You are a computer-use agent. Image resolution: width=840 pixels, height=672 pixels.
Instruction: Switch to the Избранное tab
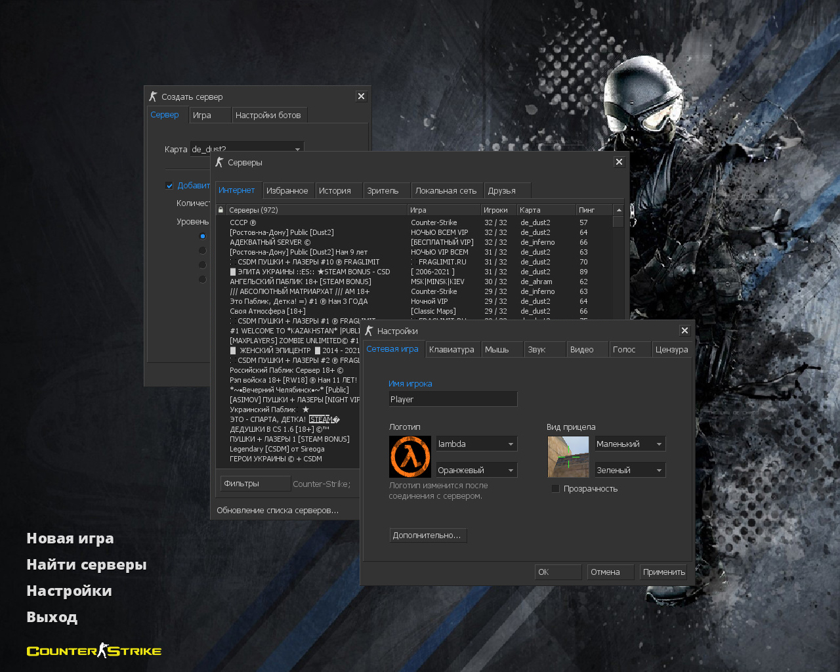point(288,190)
